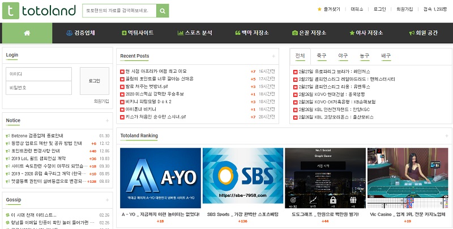
Task: Focus the 비밀번호 input field
Action: pyautogui.click(x=39, y=88)
